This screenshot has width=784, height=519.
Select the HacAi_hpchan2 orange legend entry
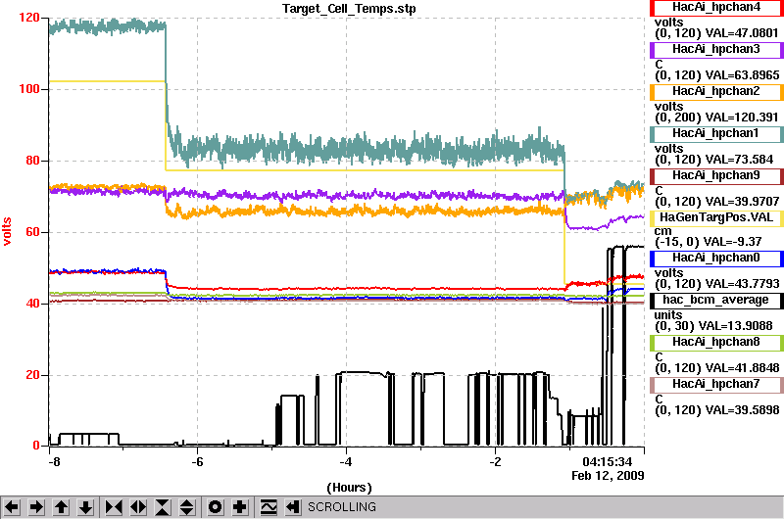[x=716, y=92]
